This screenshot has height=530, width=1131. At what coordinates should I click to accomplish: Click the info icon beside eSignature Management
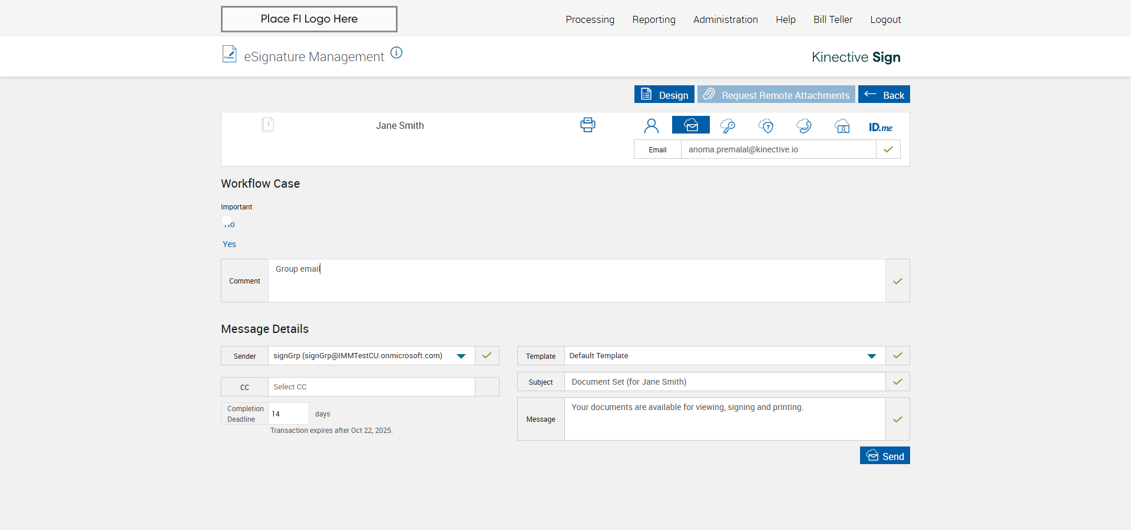396,53
